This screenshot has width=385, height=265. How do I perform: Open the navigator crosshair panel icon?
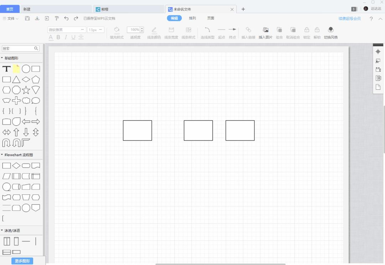[x=378, y=52]
